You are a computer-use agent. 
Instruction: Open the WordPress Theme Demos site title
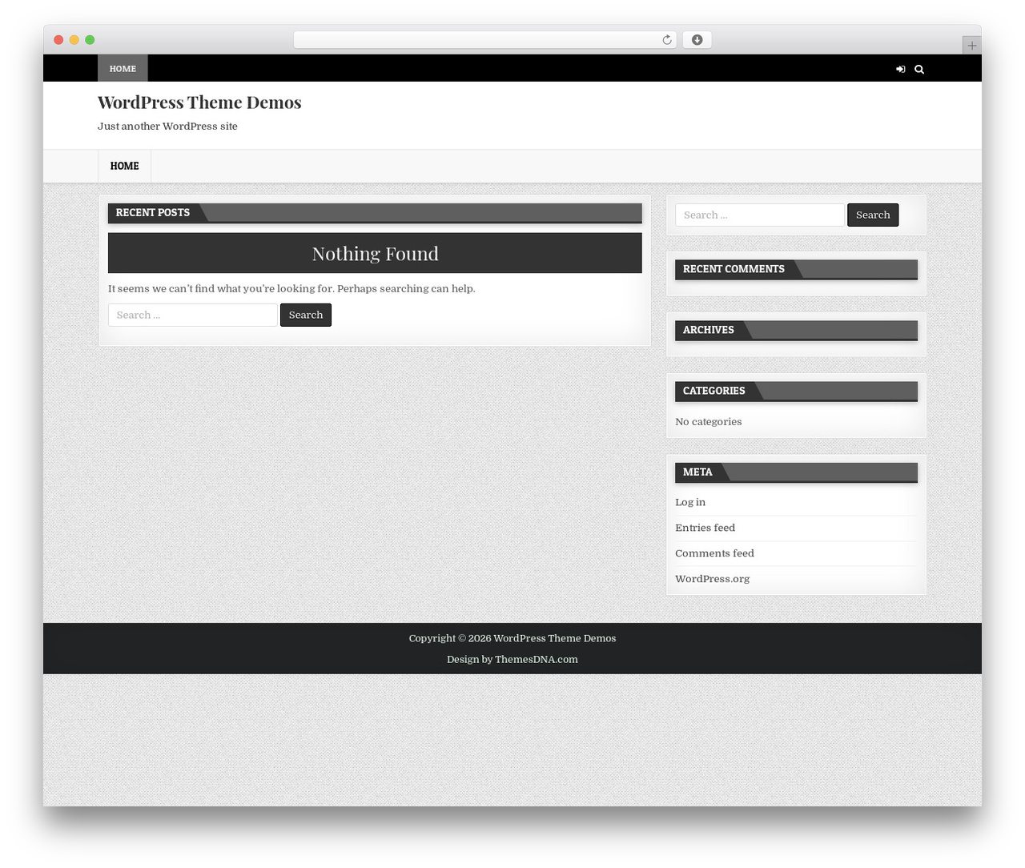[x=199, y=102]
